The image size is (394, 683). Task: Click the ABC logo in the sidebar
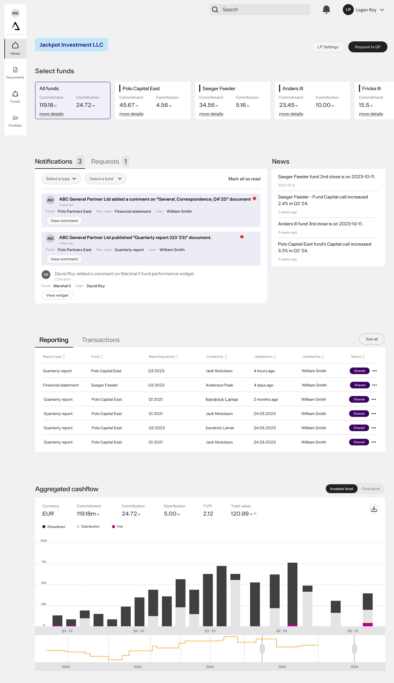pyautogui.click(x=15, y=13)
